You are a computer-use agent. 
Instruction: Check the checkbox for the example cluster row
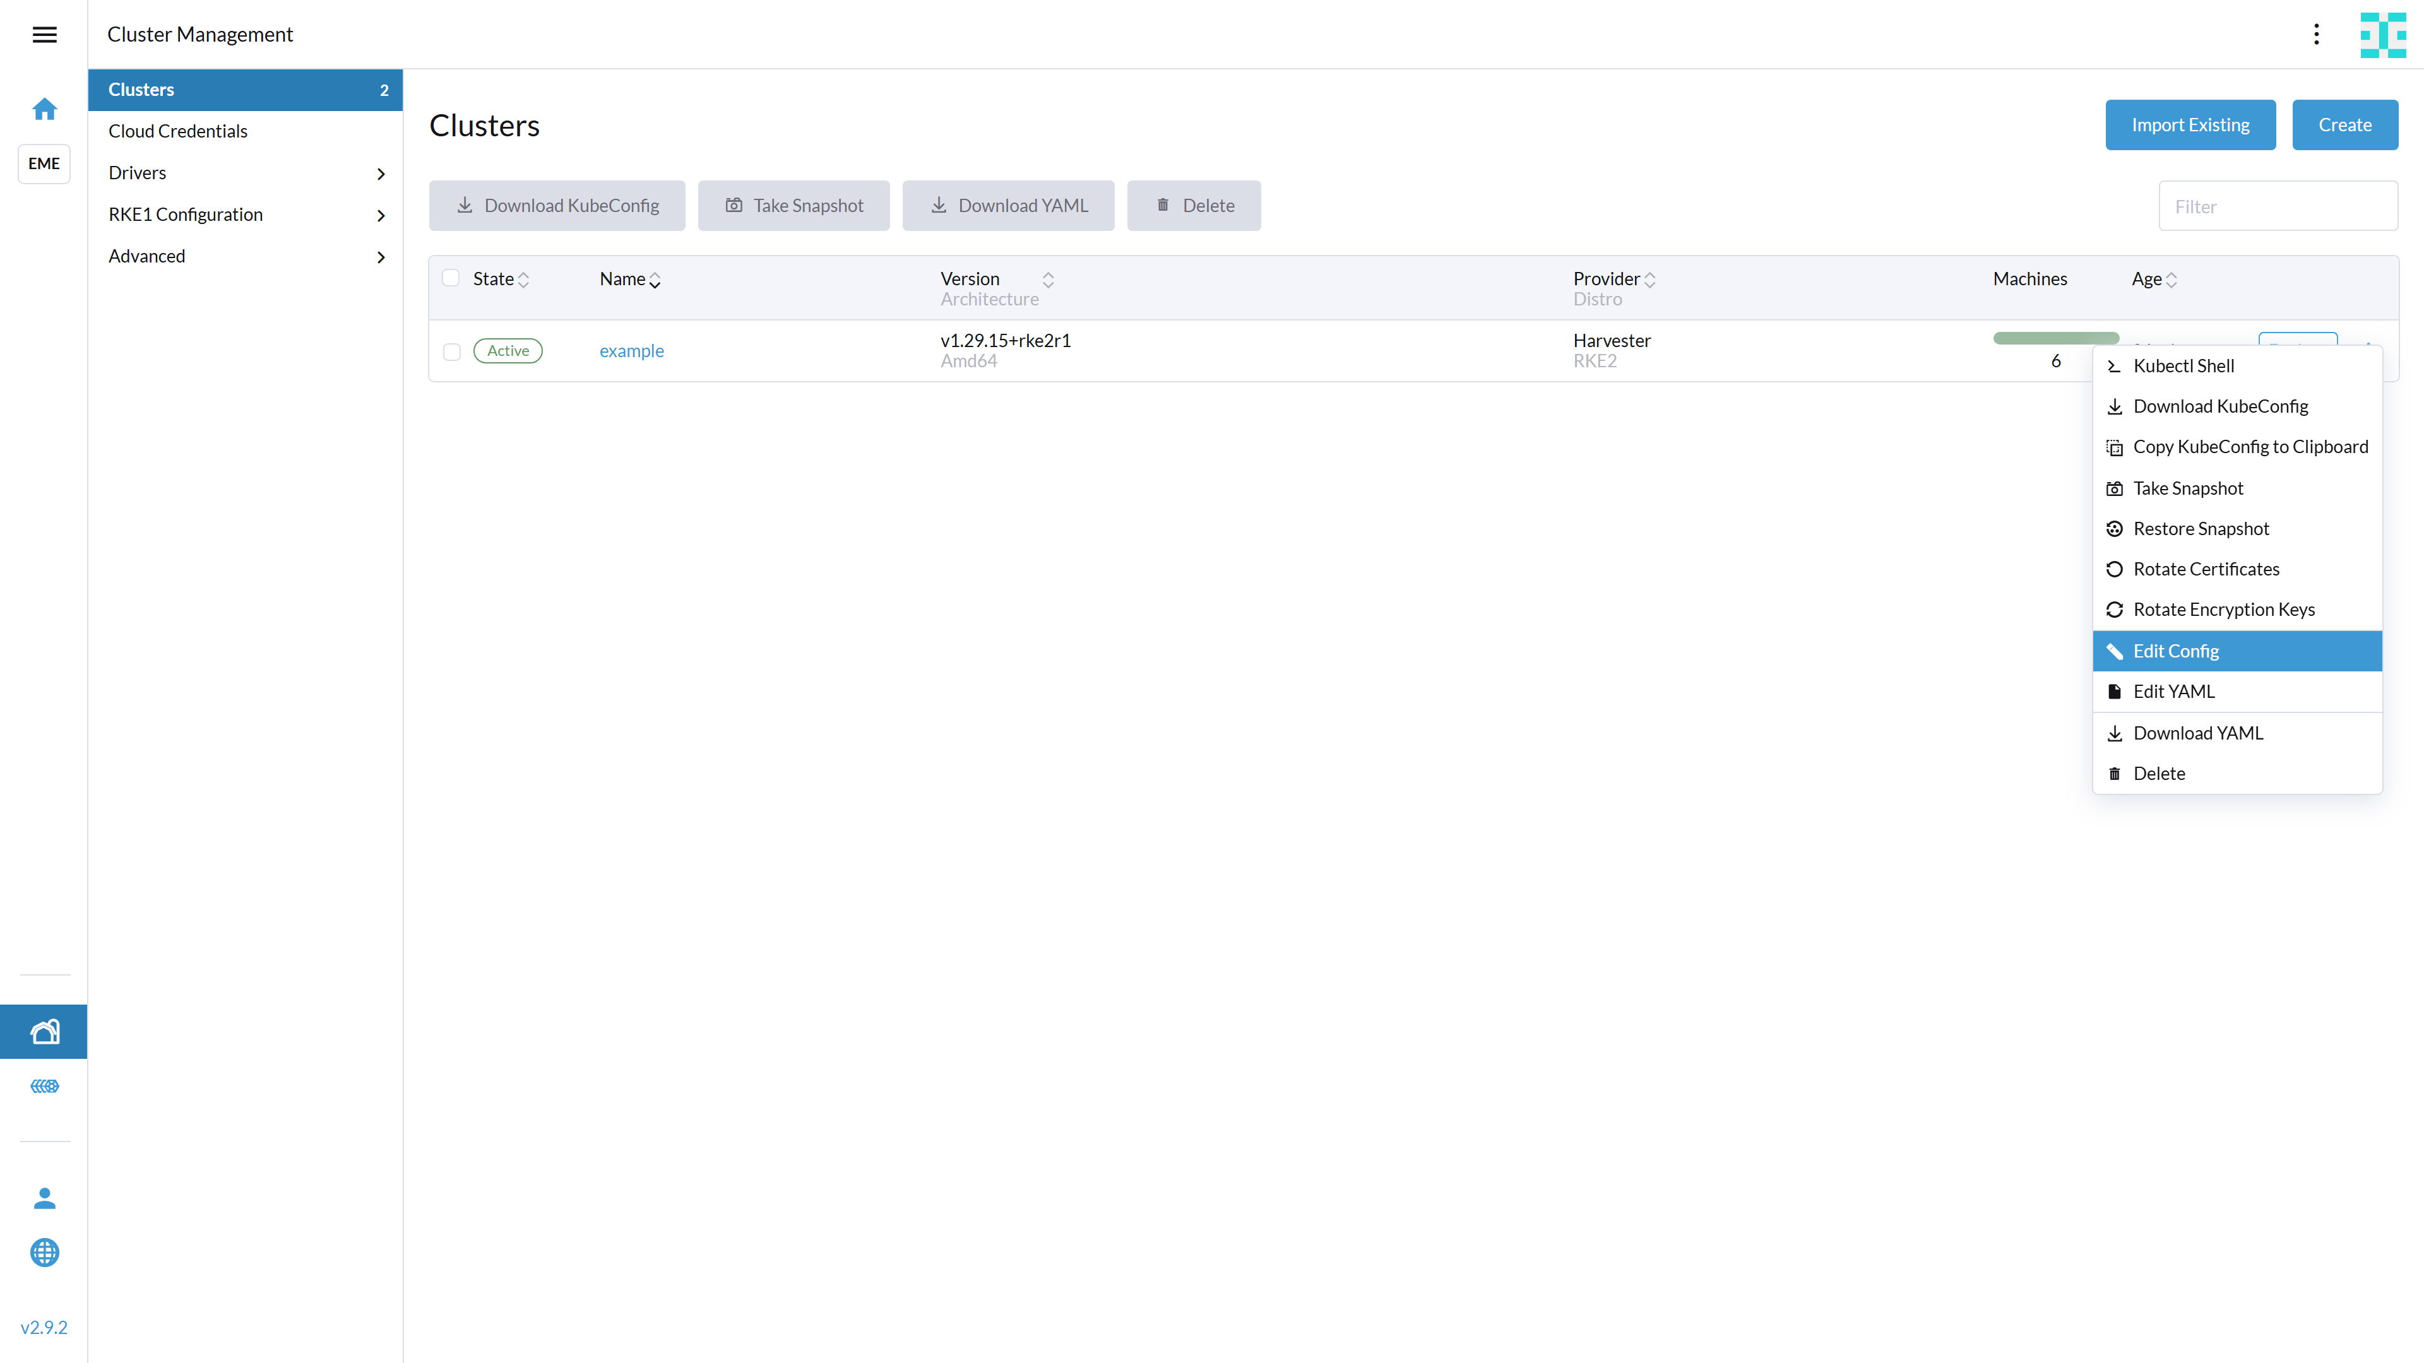click(452, 351)
